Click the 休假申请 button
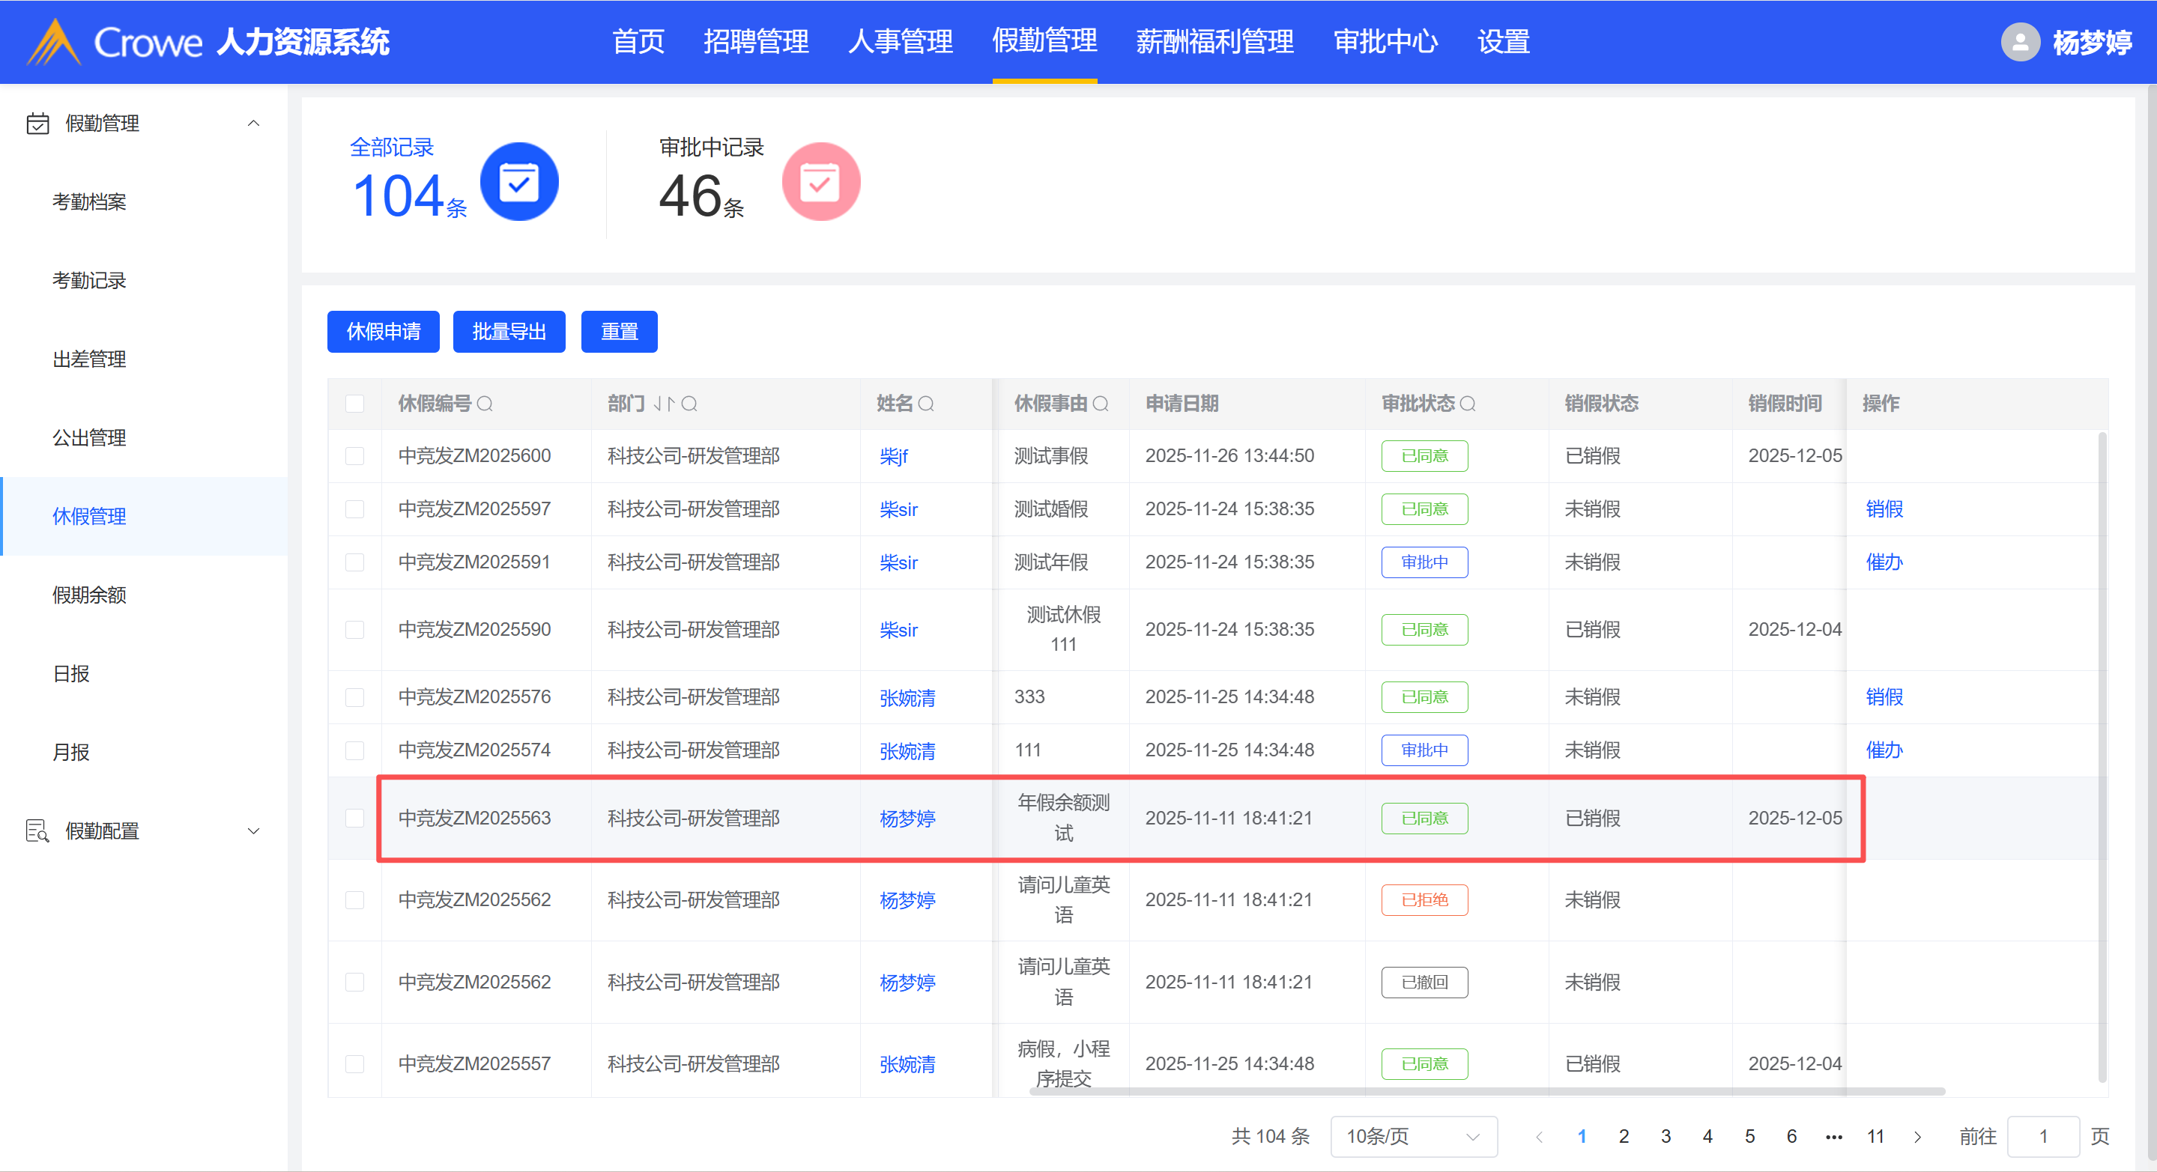This screenshot has height=1172, width=2157. pos(383,333)
